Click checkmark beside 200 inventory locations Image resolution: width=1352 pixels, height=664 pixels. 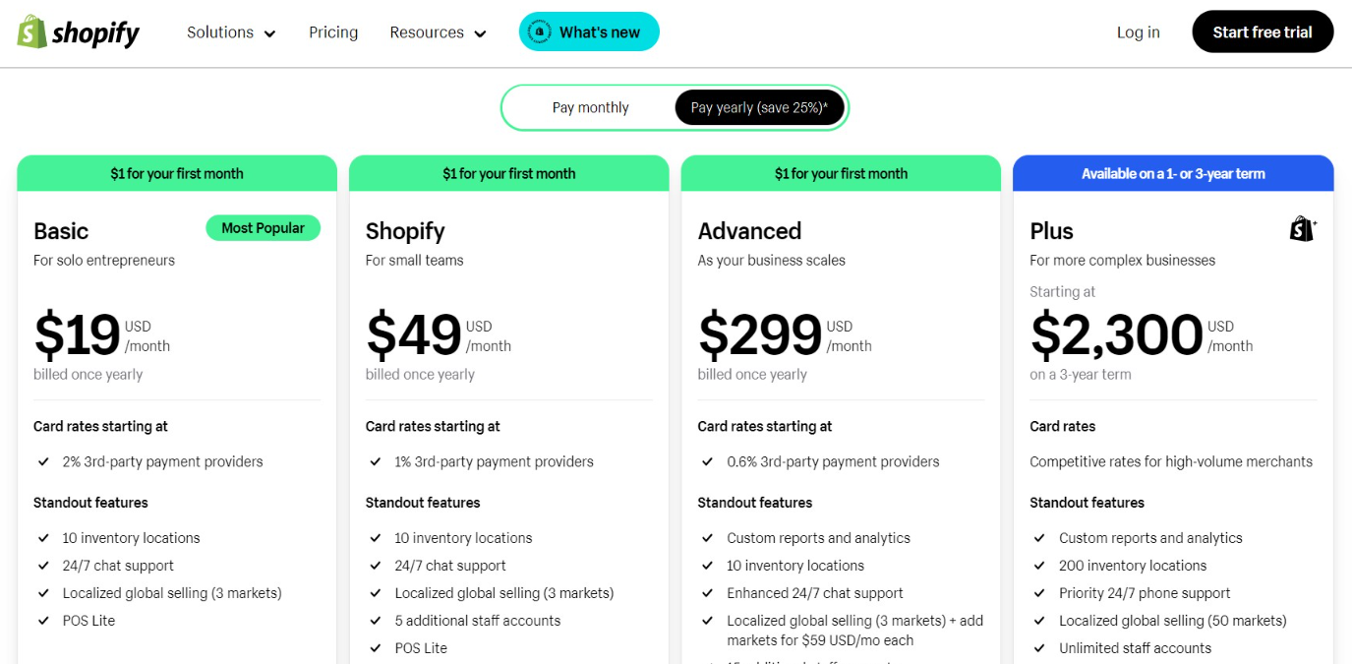[1040, 566]
